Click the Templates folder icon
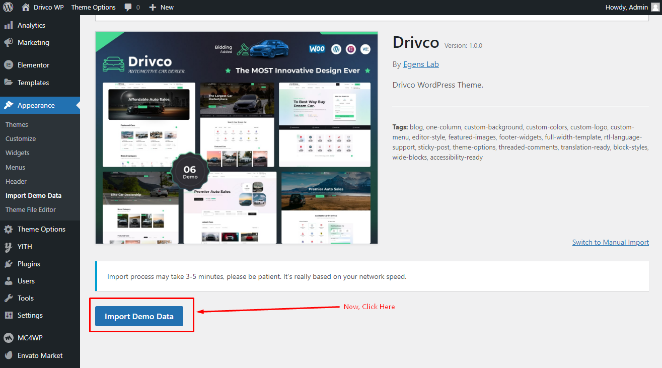 [8, 82]
